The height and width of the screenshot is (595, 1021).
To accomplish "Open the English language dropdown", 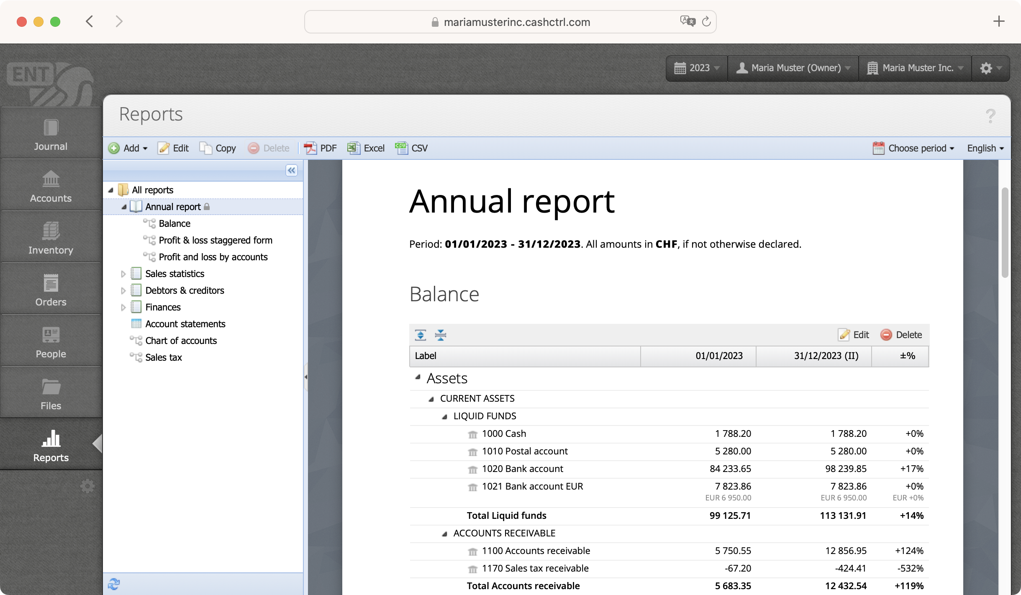I will (985, 148).
